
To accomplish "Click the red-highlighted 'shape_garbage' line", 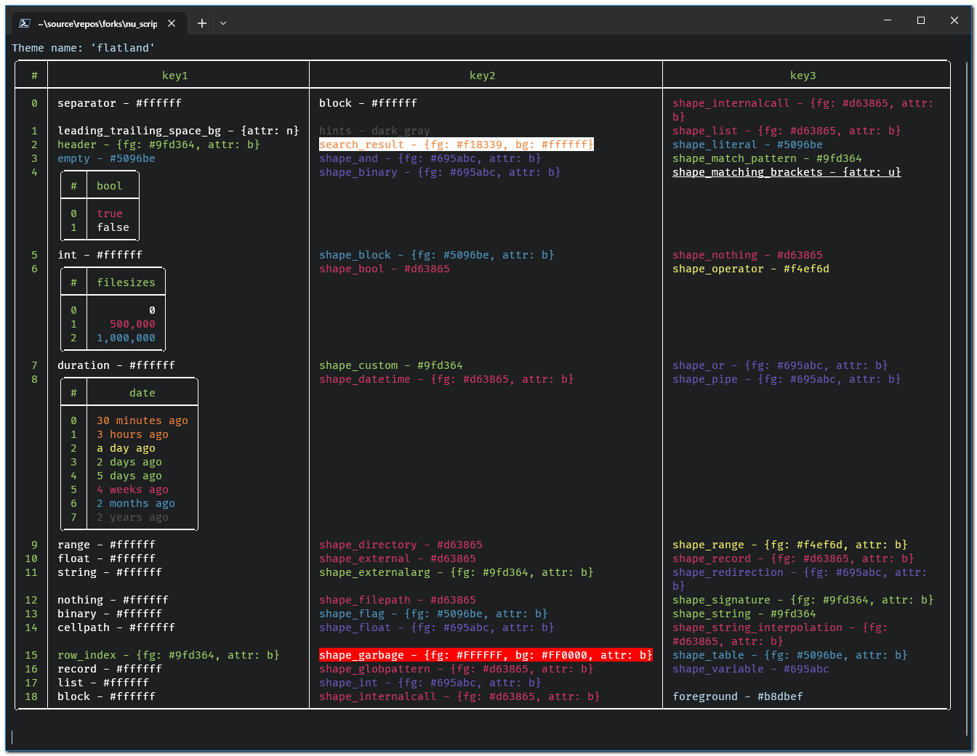I will point(486,655).
